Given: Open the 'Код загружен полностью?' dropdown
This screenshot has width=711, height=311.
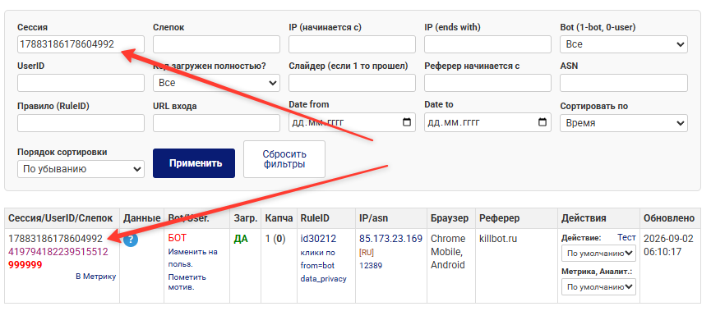Looking at the screenshot, I should click(x=216, y=83).
